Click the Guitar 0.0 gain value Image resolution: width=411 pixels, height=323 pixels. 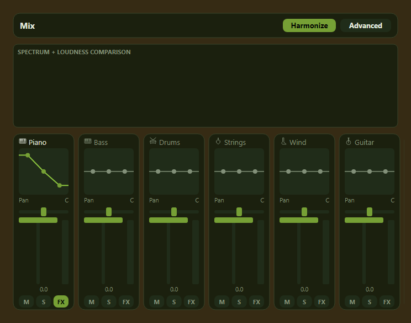(370, 289)
